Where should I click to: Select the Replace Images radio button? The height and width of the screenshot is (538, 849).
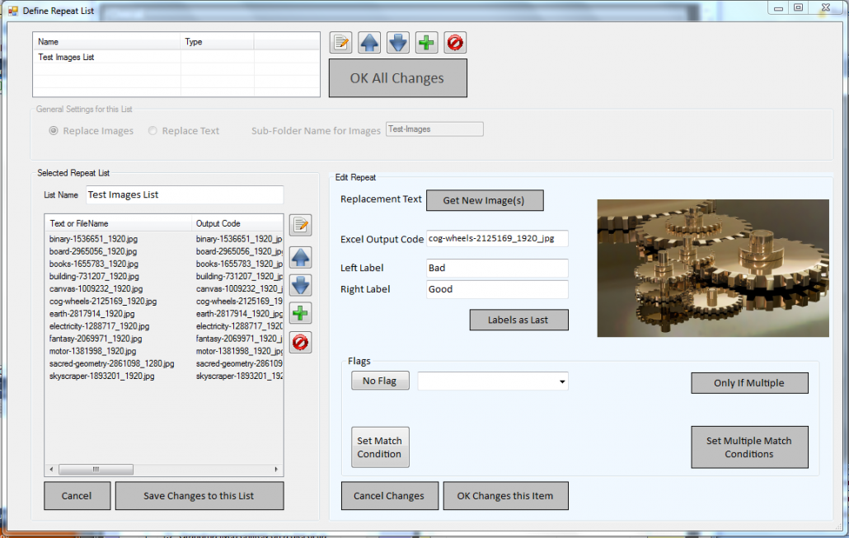(x=54, y=131)
